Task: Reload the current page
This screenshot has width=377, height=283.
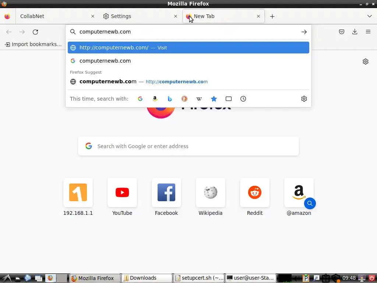Action: click(x=35, y=32)
